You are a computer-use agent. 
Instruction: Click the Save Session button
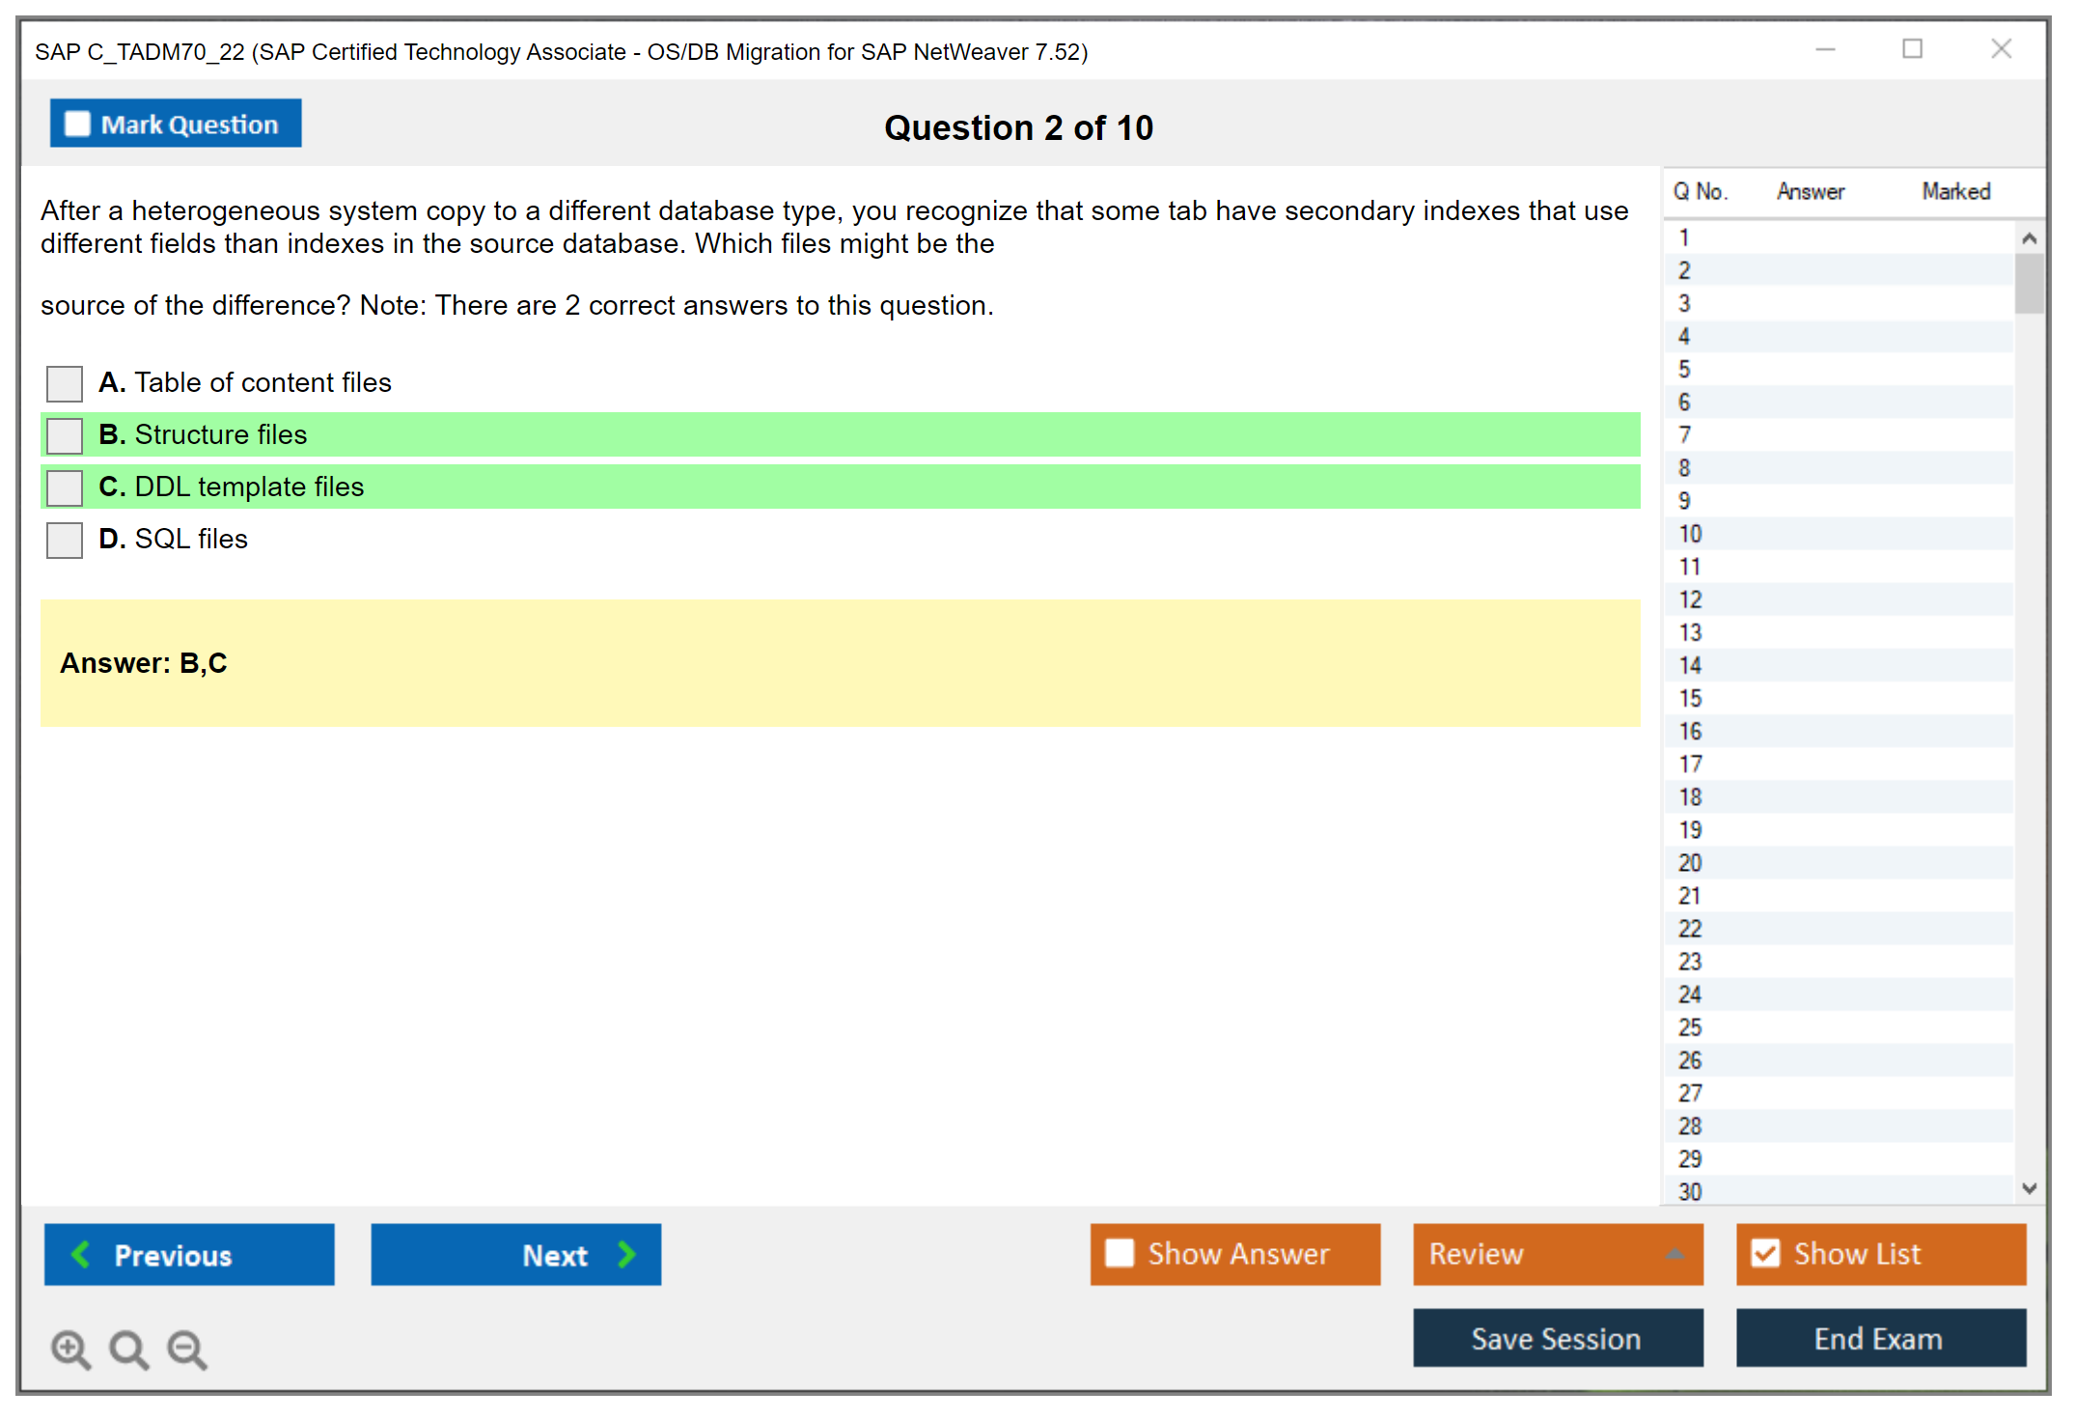(x=1557, y=1339)
